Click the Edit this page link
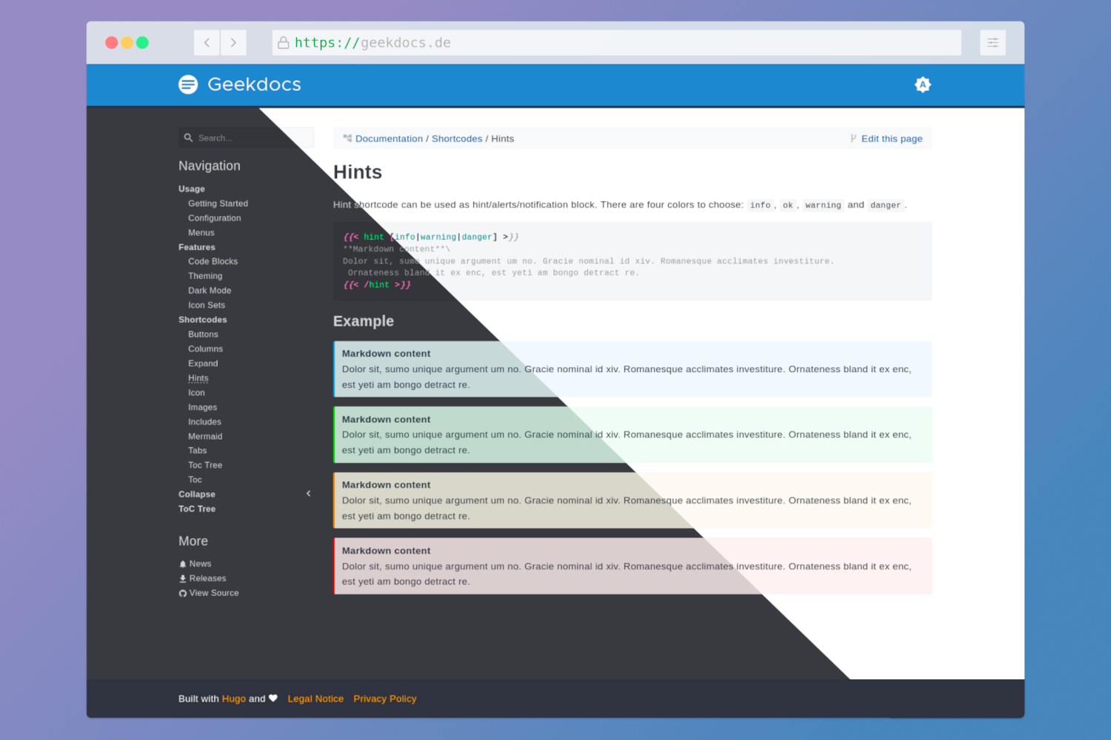1111x740 pixels. (x=892, y=138)
